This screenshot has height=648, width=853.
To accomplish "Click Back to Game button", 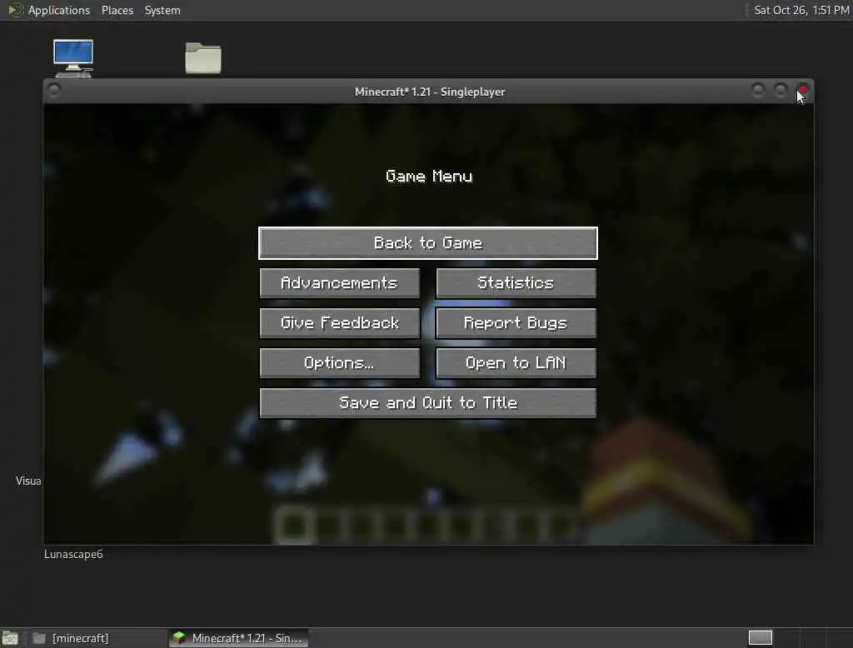I will [427, 242].
